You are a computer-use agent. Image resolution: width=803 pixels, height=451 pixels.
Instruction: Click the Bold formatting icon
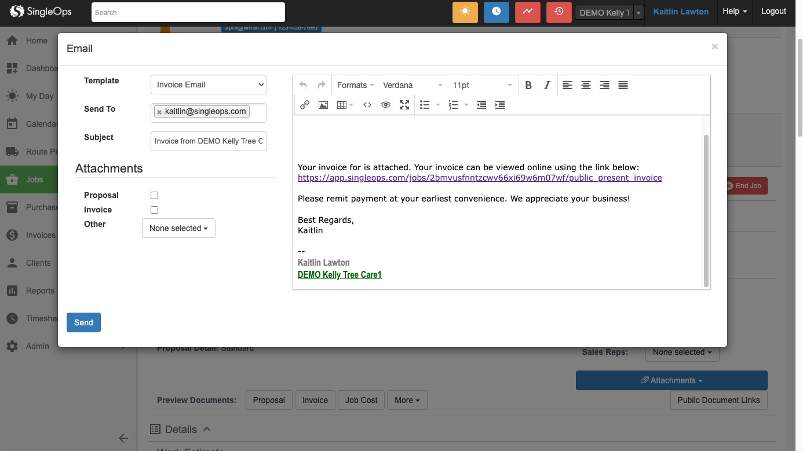[528, 85]
